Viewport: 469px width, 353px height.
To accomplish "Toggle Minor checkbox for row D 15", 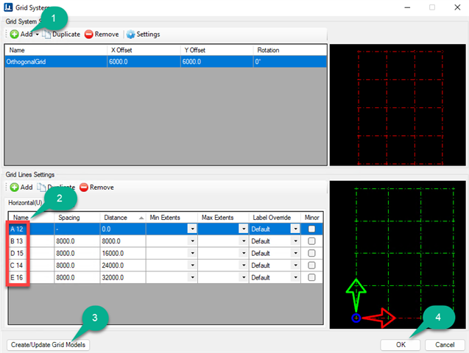I will [x=311, y=253].
